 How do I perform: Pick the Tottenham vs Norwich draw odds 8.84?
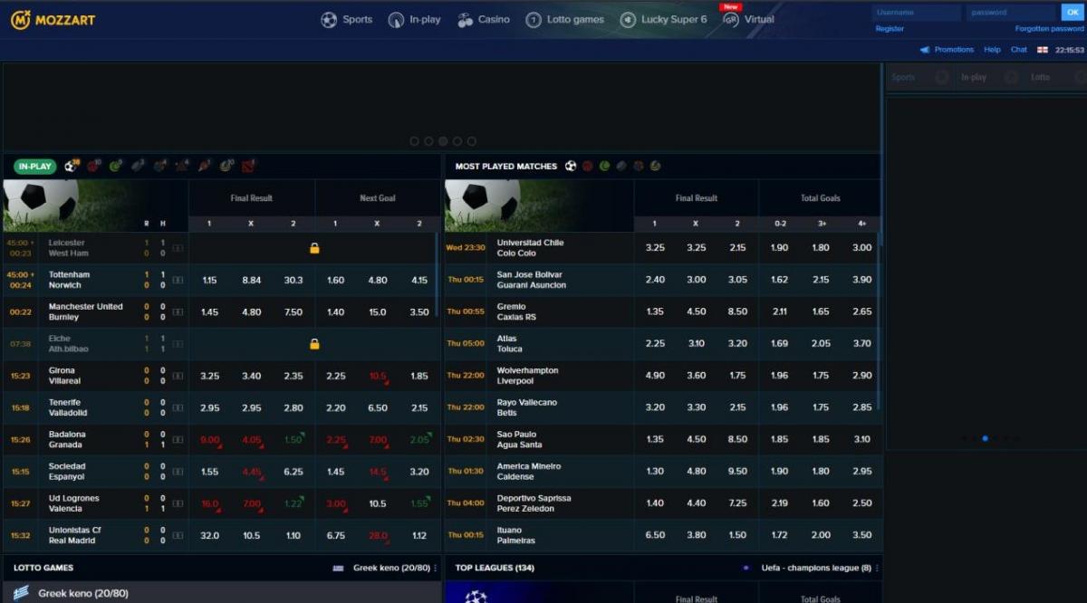pos(252,281)
